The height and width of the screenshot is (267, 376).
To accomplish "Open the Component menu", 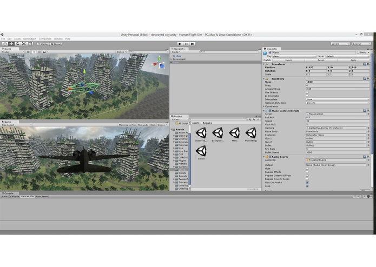I will pyautogui.click(x=45, y=38).
